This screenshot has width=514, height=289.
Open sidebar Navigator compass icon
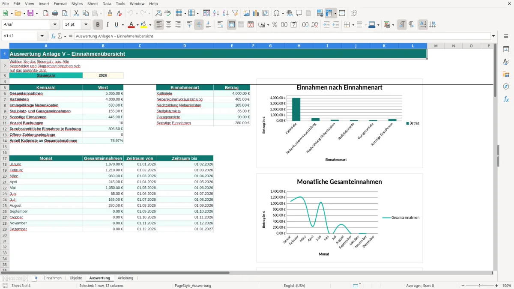coord(506,86)
